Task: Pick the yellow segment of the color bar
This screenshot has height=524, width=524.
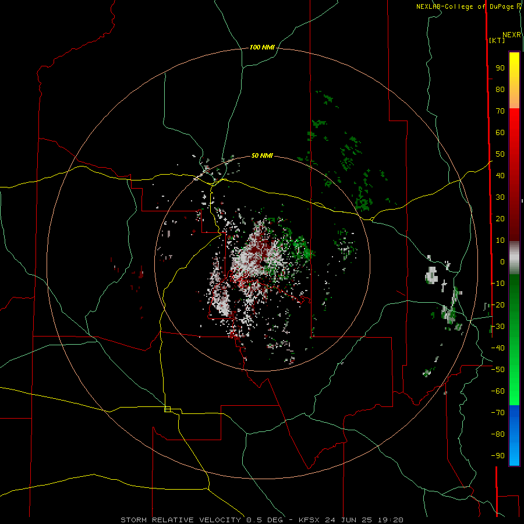Action: pos(514,80)
